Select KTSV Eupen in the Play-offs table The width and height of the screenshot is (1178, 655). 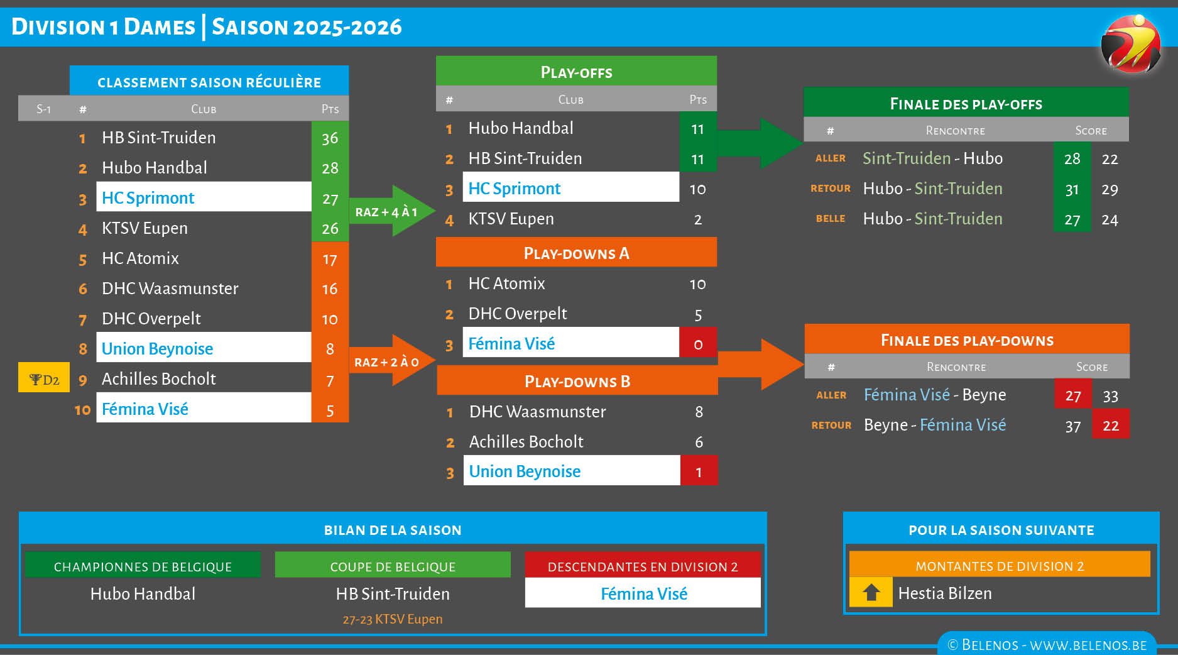click(511, 218)
